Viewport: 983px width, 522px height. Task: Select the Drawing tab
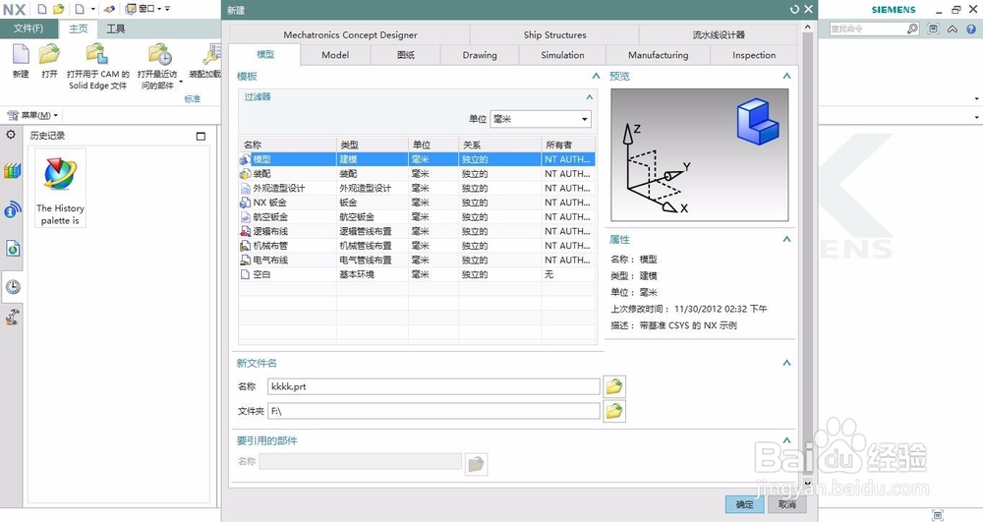point(480,55)
